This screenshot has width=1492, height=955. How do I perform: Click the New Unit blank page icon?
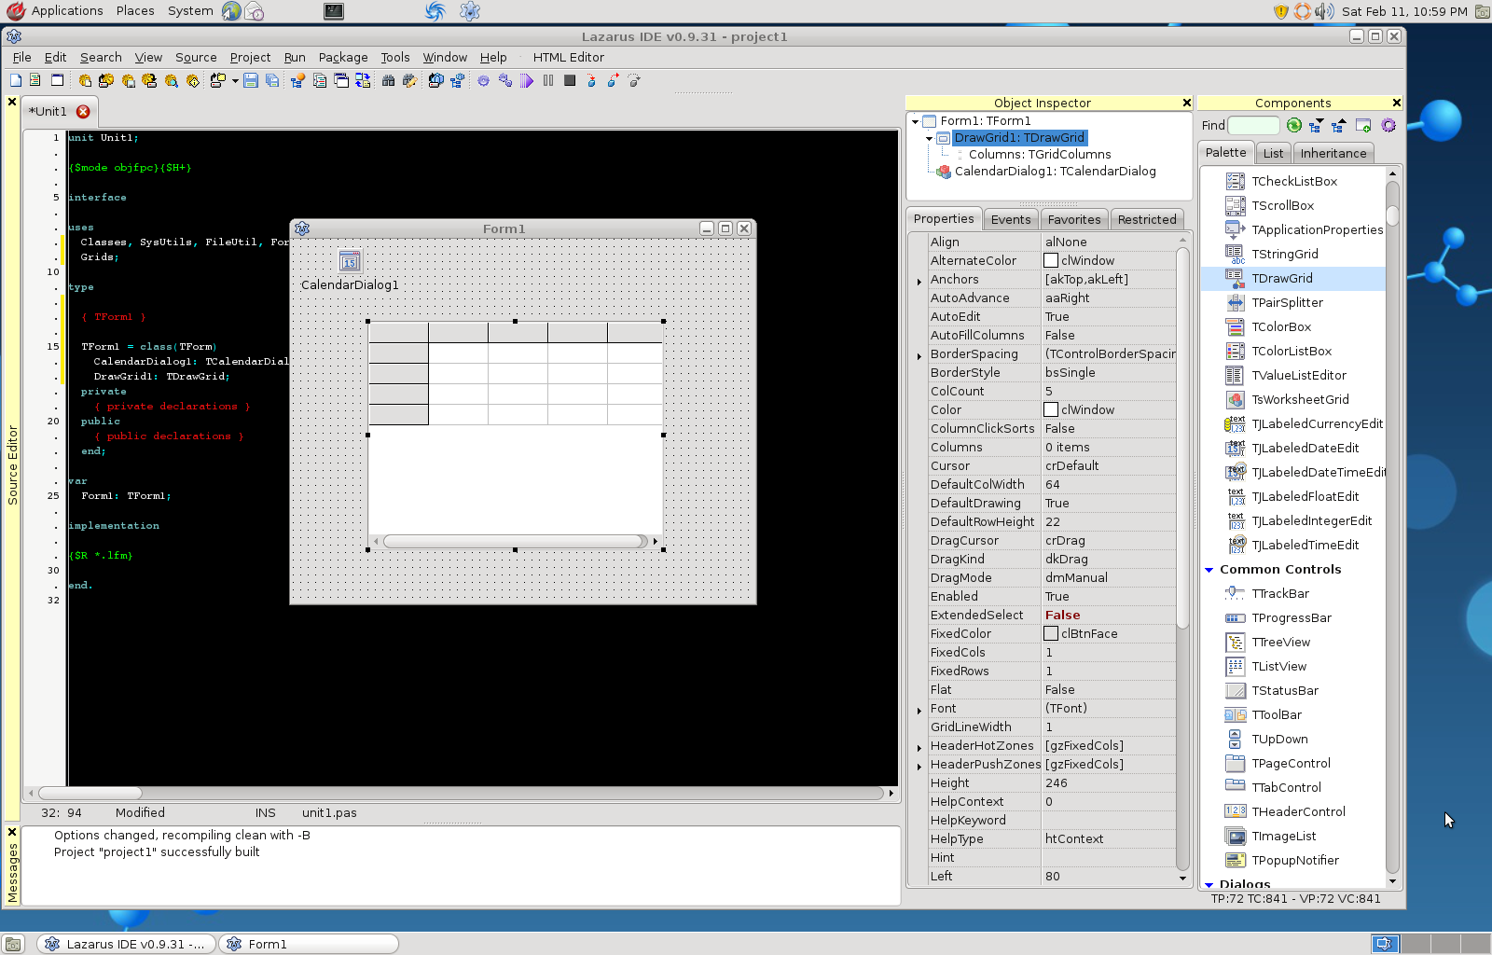(16, 81)
